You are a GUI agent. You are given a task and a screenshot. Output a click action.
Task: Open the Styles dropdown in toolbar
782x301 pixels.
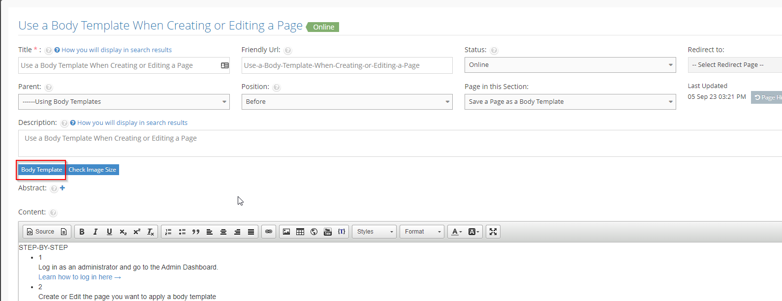[375, 232]
